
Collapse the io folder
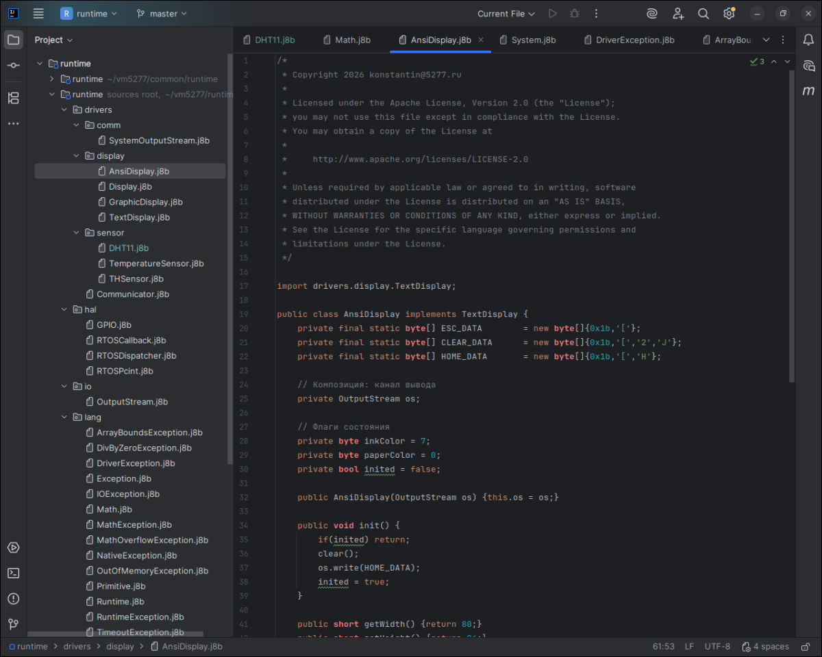(x=64, y=386)
